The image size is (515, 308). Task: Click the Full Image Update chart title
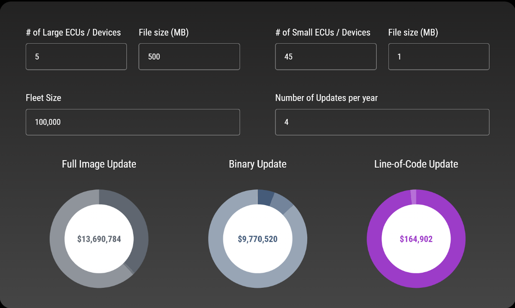coord(99,164)
